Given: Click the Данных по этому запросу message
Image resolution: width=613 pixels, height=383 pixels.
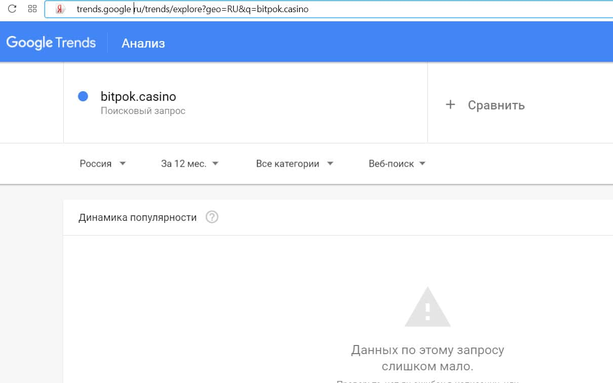Looking at the screenshot, I should point(427,358).
